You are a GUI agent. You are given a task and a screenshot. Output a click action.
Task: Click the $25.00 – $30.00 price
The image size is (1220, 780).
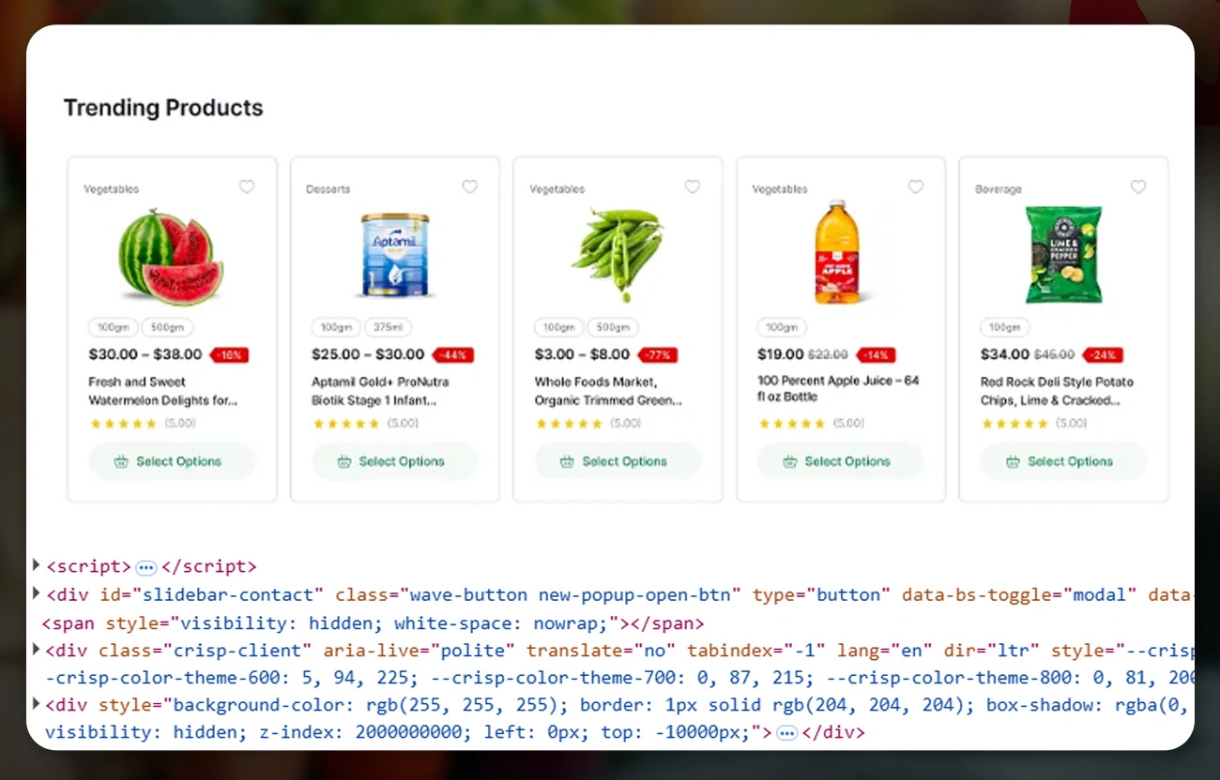[368, 354]
